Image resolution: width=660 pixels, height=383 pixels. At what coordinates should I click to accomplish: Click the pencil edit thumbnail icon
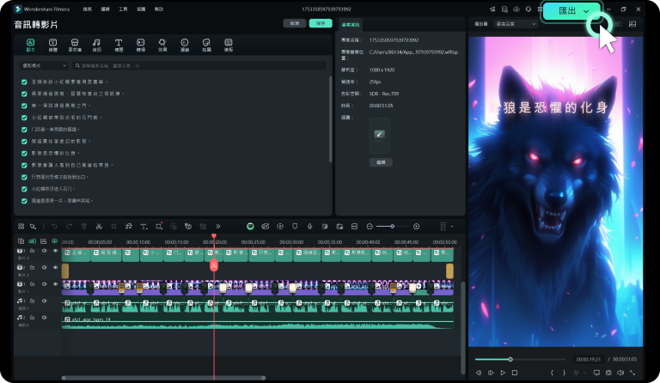pos(379,135)
